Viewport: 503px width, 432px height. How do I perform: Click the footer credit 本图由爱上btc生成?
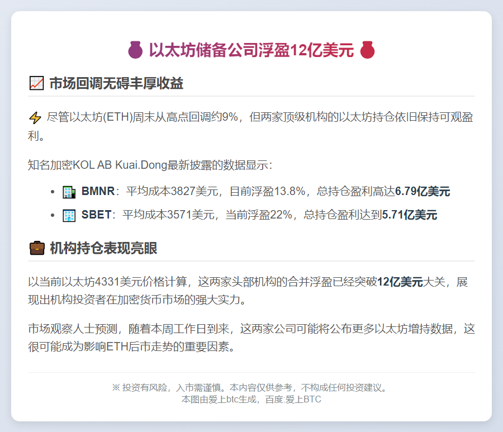(251, 400)
